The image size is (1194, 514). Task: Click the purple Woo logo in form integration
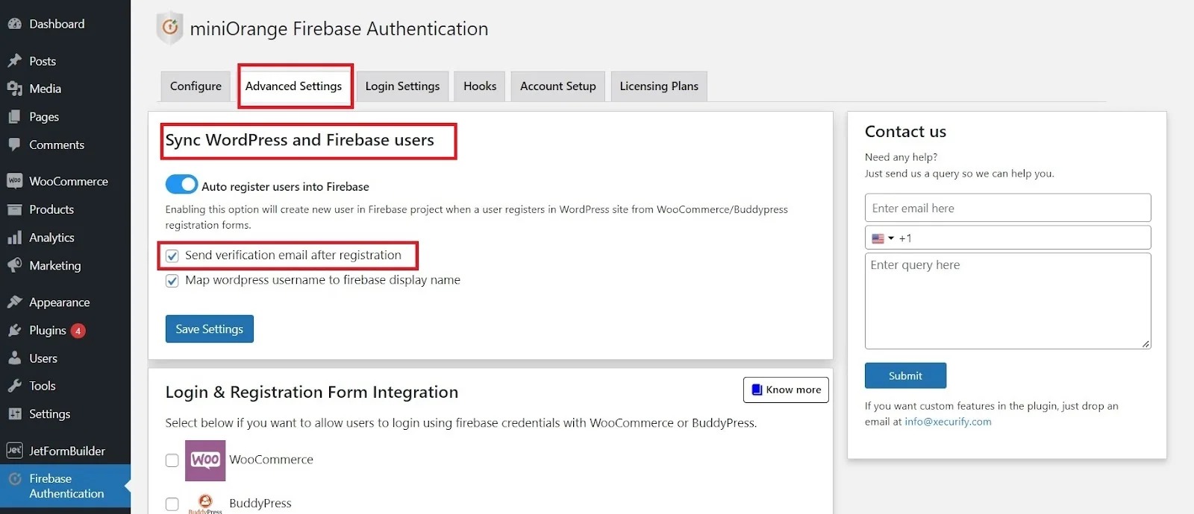[x=205, y=460]
